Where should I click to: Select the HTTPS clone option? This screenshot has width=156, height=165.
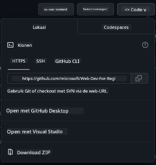[x=19, y=61]
